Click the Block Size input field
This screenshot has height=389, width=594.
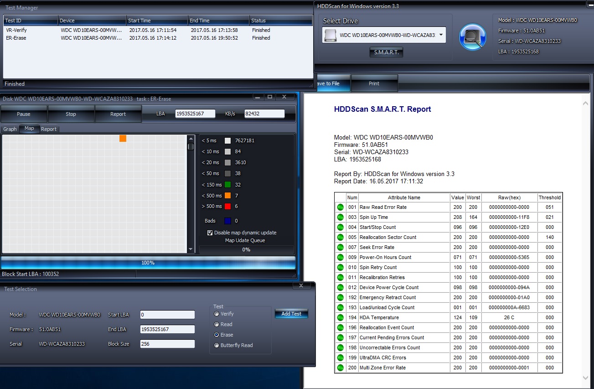click(x=167, y=344)
